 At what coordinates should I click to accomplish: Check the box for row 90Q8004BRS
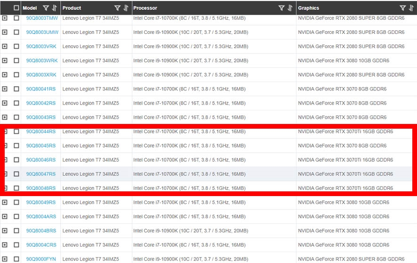(16, 230)
